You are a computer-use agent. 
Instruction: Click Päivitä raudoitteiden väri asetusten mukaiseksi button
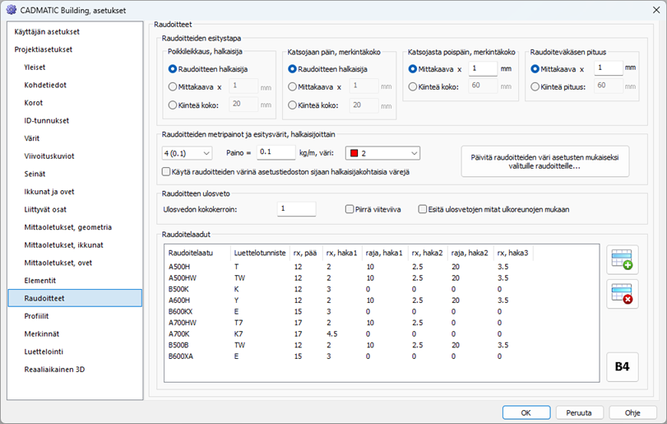click(545, 161)
